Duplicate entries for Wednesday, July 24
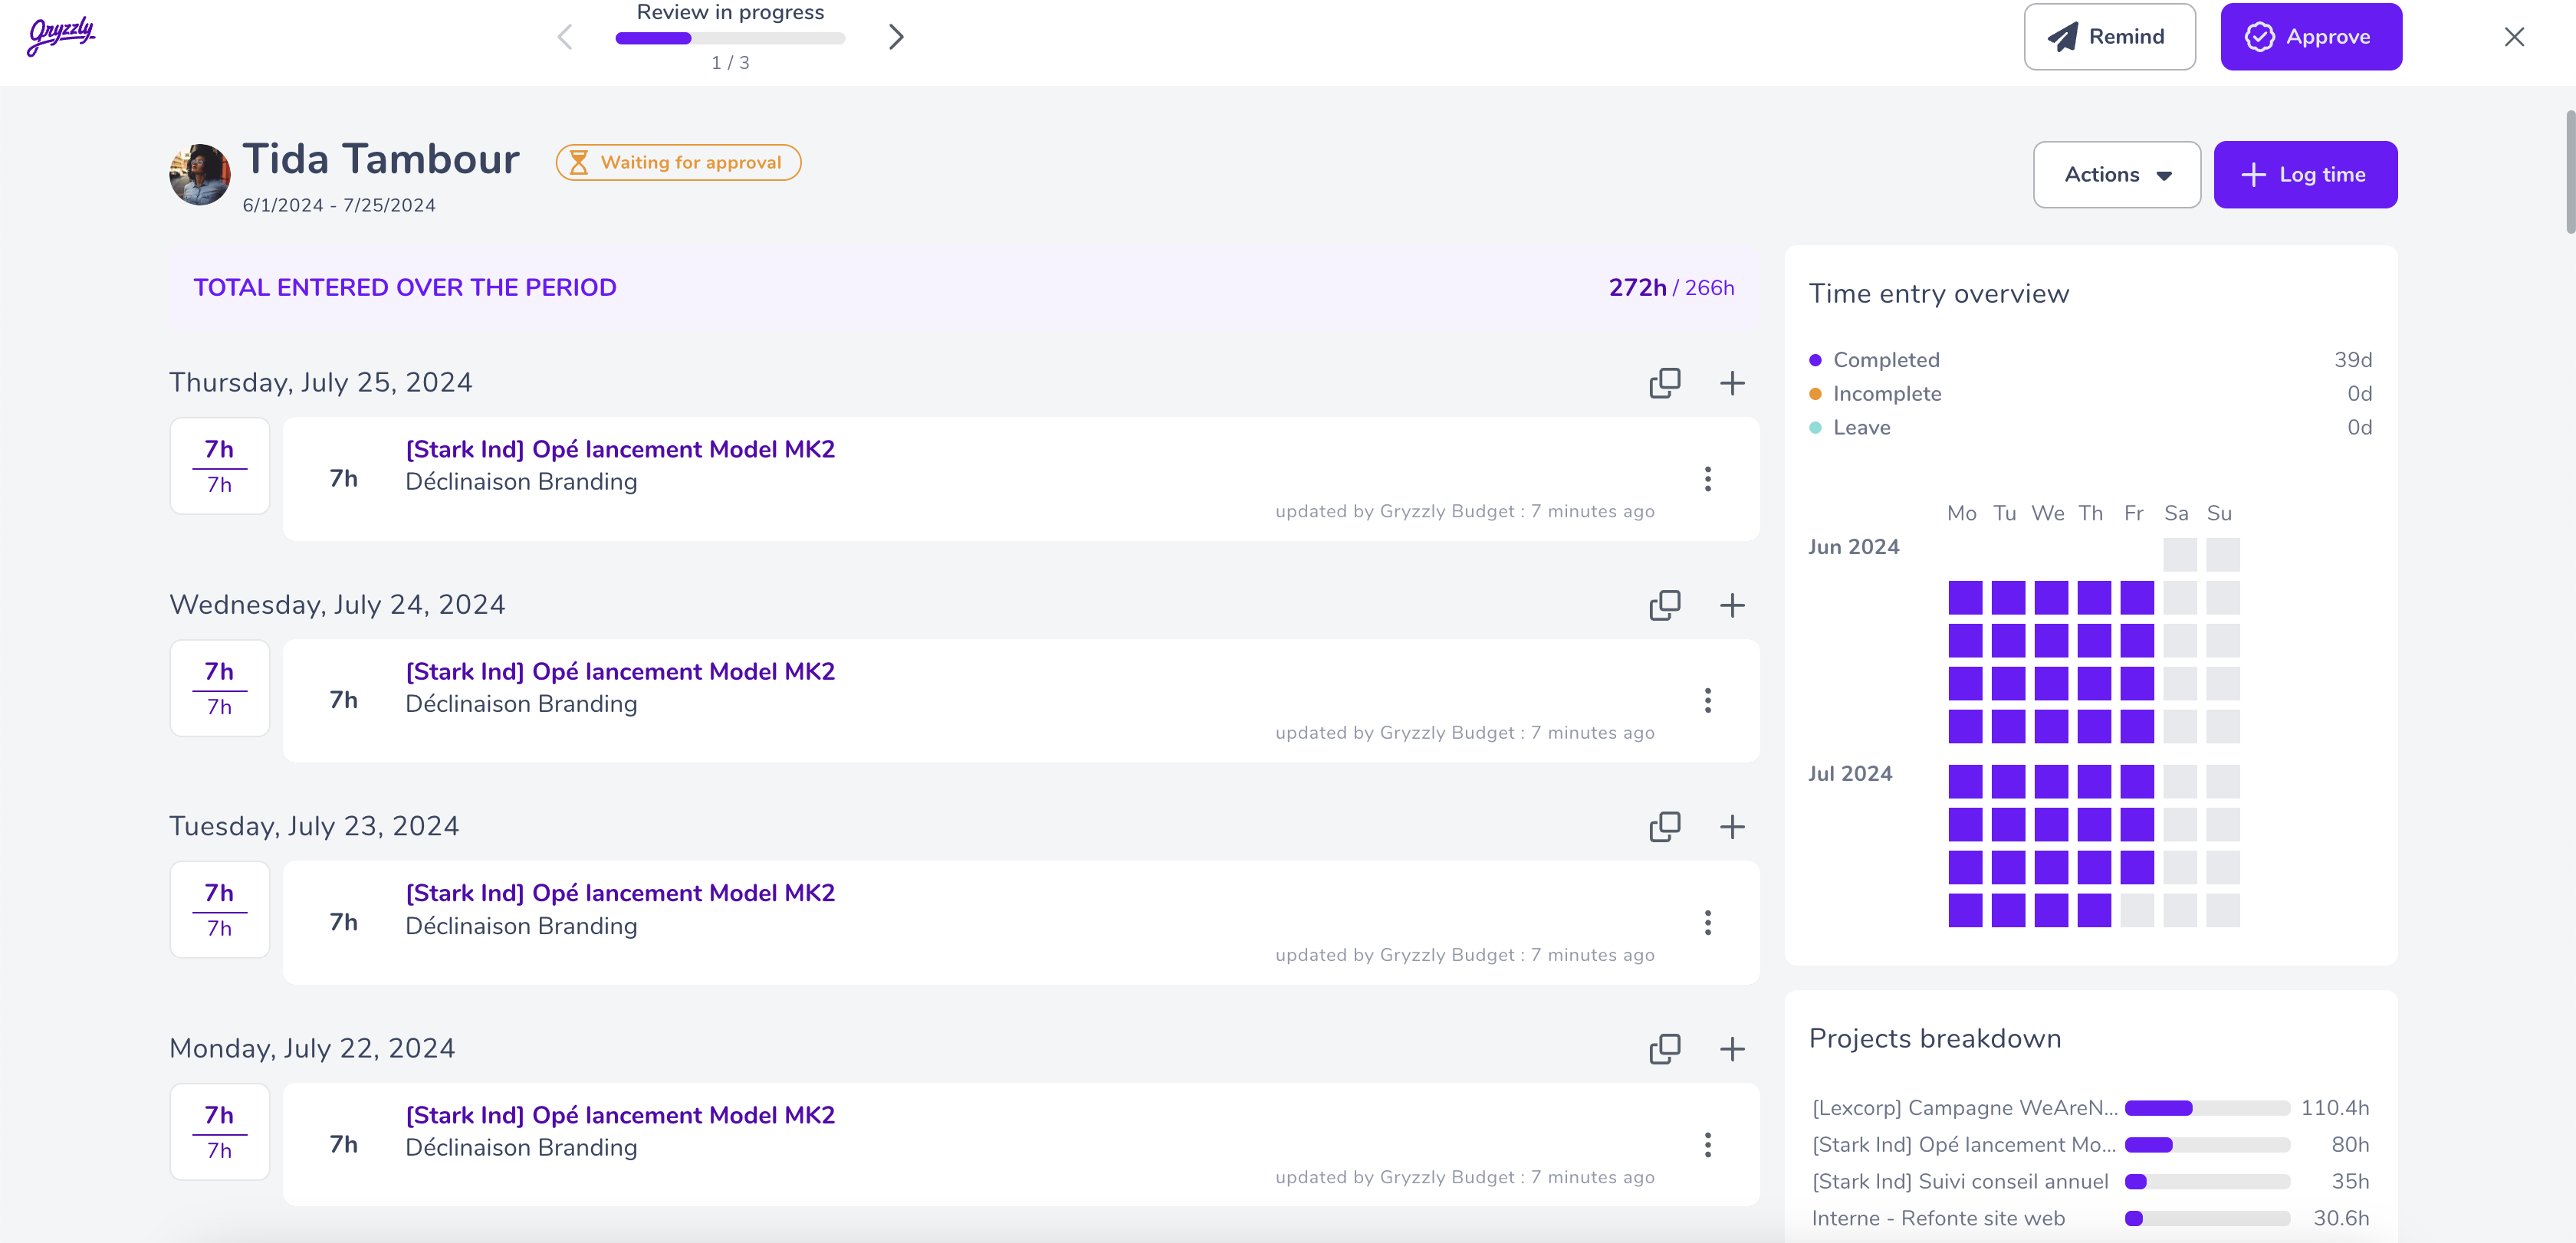The image size is (2576, 1243). pos(1664,605)
